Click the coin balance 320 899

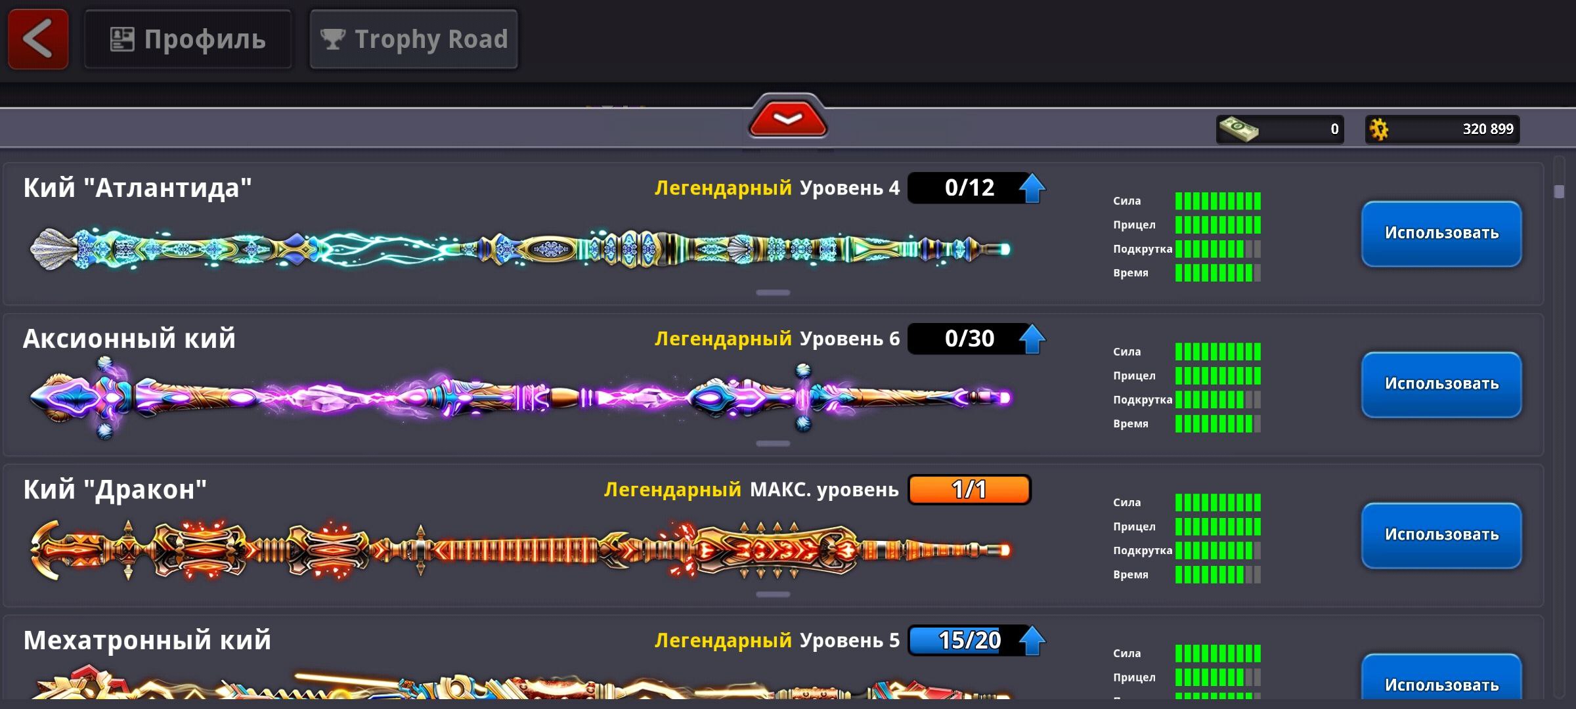click(x=1442, y=129)
